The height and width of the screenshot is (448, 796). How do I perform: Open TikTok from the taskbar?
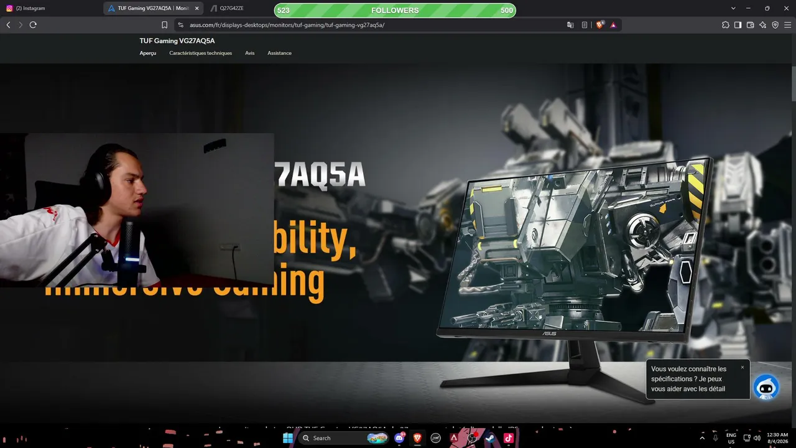click(508, 438)
